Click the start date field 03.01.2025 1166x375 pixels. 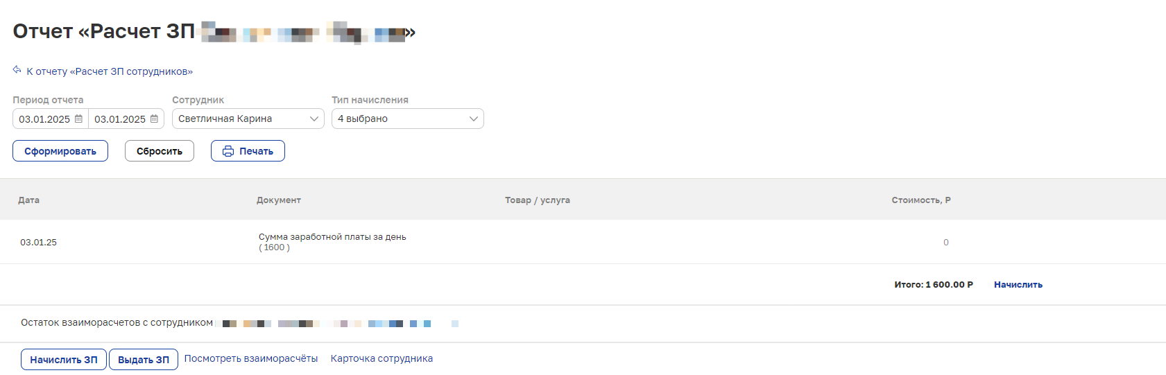[44, 119]
